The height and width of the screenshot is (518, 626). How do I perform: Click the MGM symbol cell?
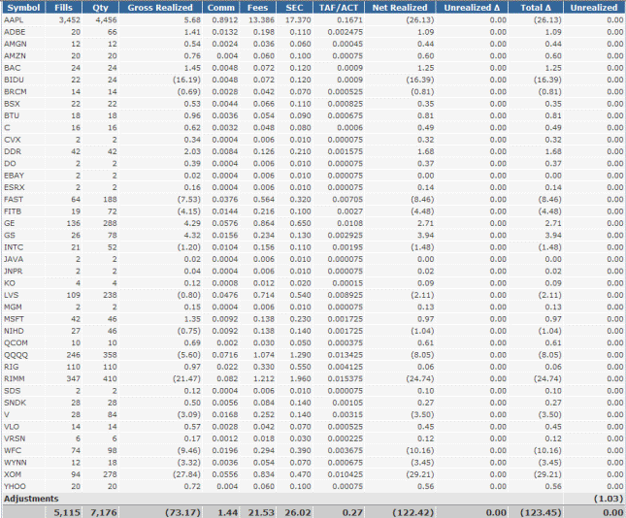click(13, 307)
